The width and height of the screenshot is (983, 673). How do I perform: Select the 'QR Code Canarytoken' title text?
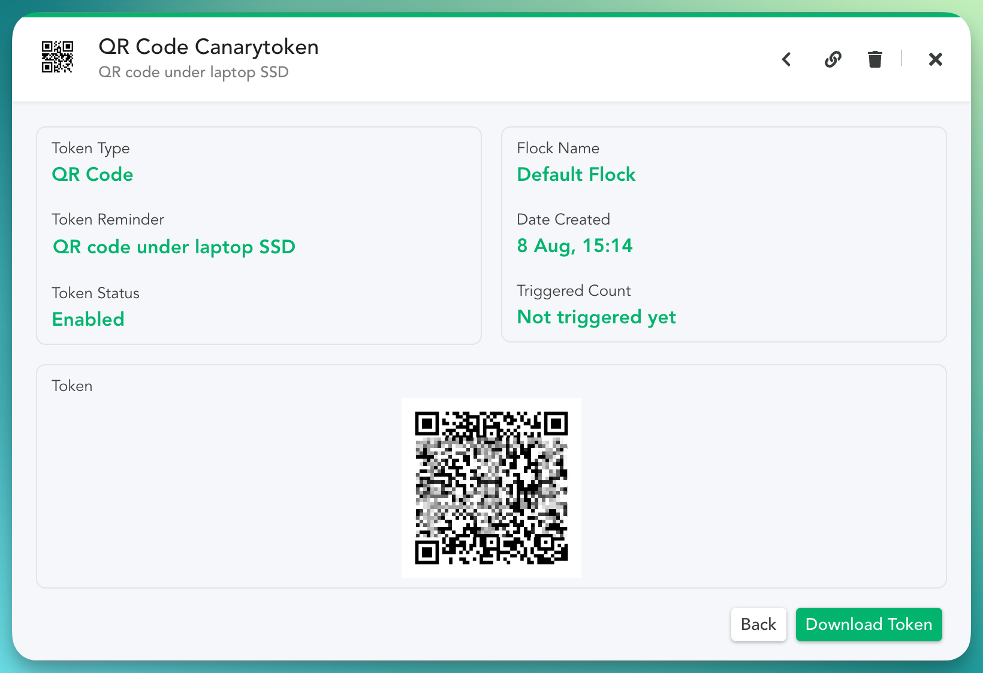click(209, 47)
